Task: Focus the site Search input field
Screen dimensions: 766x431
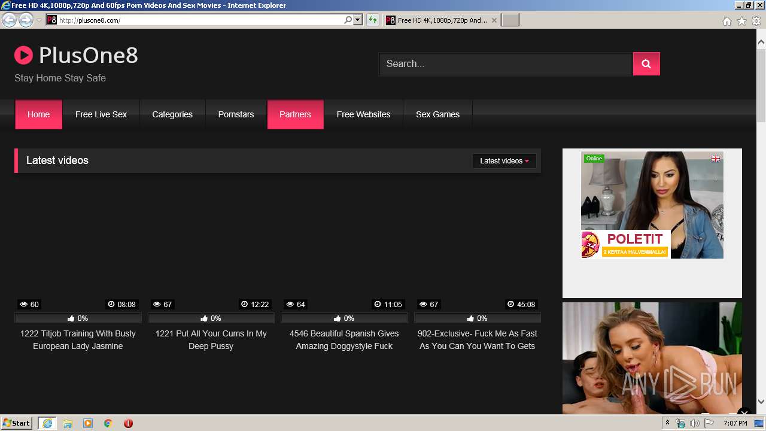Action: tap(506, 64)
